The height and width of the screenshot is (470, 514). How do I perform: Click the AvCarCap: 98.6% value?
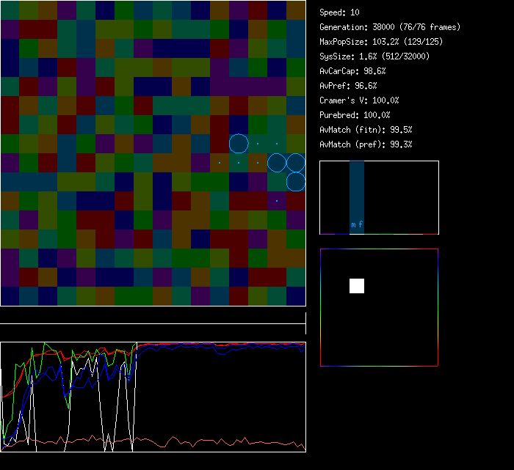point(353,71)
